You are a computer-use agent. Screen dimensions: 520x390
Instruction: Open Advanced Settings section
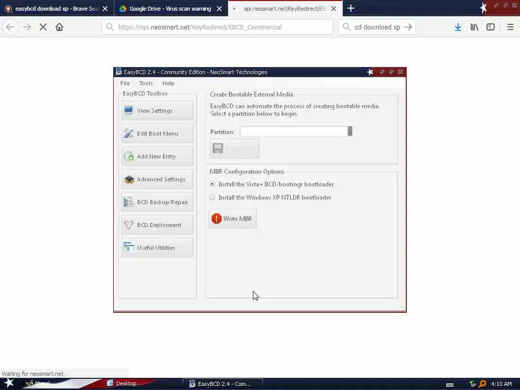(157, 179)
